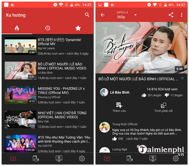Open settings gear in right bottom bar

pyautogui.click(x=176, y=158)
